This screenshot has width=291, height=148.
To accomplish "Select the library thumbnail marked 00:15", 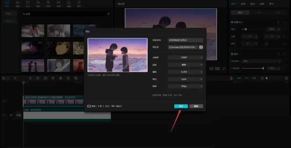I will point(33,48).
